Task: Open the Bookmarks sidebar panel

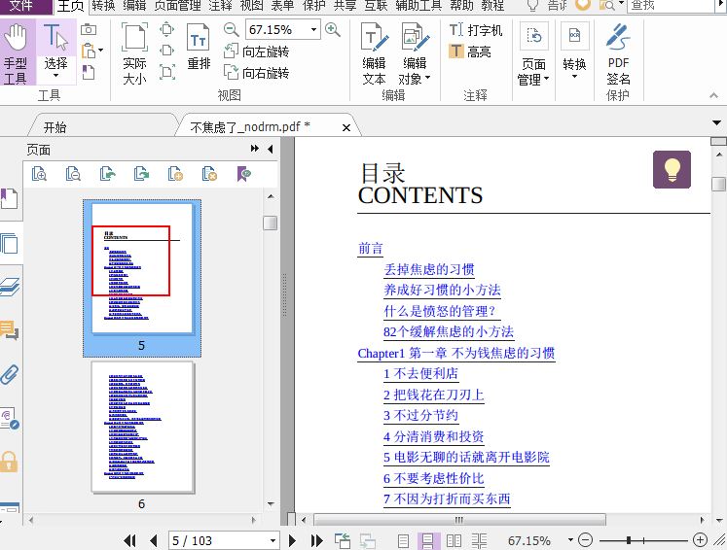Action: [10, 199]
